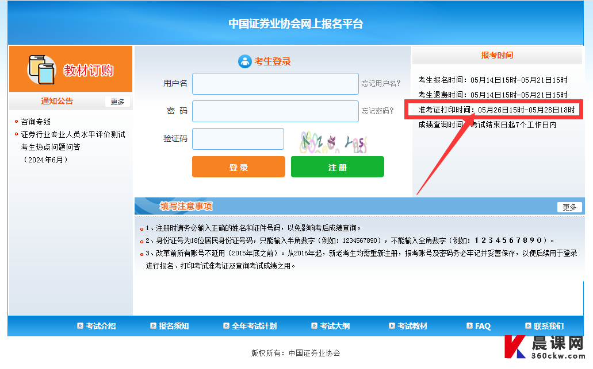Focus the 用户名 input field
The width and height of the screenshot is (593, 369).
pos(276,84)
